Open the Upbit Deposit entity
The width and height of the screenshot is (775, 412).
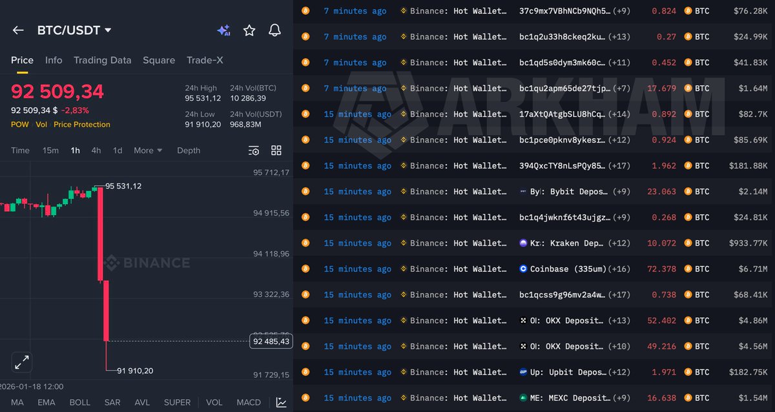pyautogui.click(x=568, y=373)
